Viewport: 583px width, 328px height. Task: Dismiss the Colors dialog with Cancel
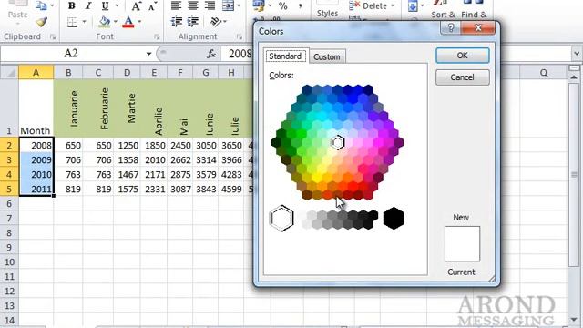[462, 77]
